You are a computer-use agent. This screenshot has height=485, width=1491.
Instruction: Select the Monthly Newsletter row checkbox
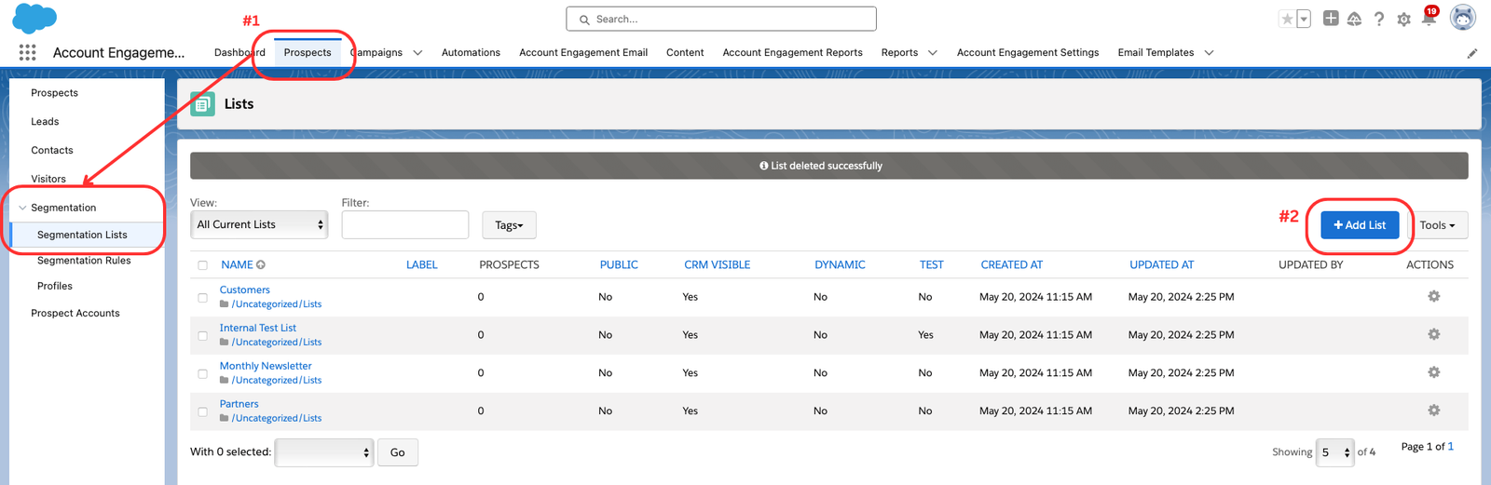tap(202, 374)
